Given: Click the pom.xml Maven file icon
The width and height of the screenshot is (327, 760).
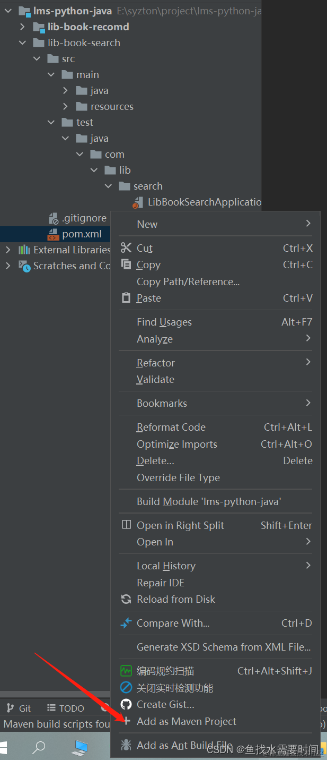Looking at the screenshot, I should click(x=53, y=234).
